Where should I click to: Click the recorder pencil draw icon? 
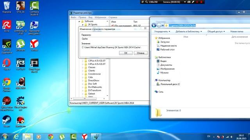pos(193,2)
